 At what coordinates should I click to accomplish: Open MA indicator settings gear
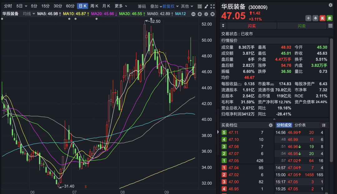tap(206, 14)
